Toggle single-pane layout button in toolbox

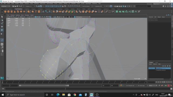pyautogui.click(x=2, y=44)
